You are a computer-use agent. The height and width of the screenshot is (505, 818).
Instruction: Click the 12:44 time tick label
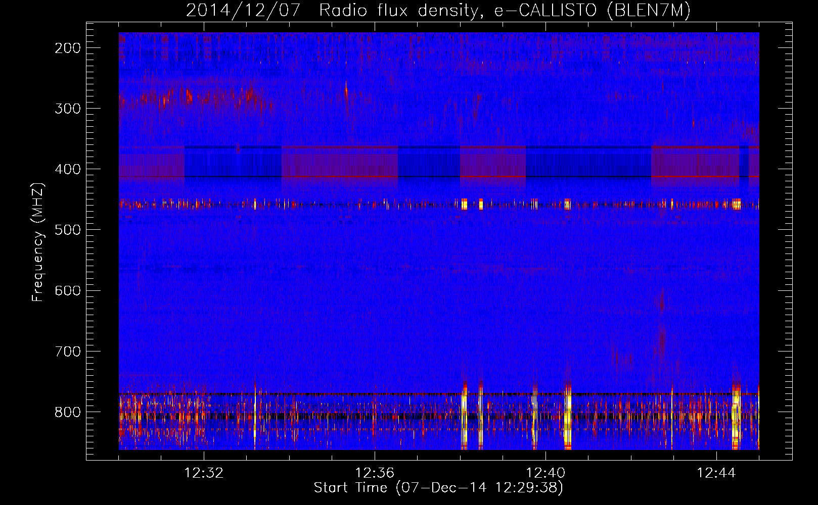716,473
